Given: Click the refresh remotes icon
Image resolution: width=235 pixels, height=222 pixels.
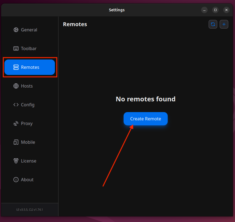Looking at the screenshot, I should (x=213, y=24).
